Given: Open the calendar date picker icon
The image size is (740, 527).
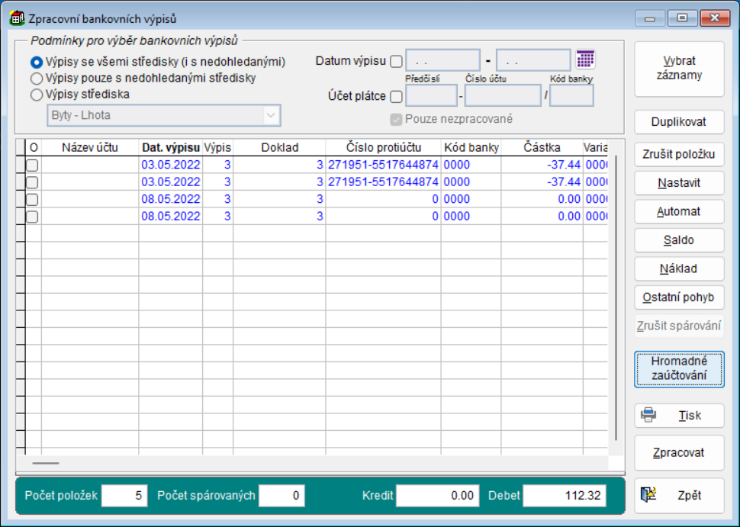Looking at the screenshot, I should click(x=585, y=59).
